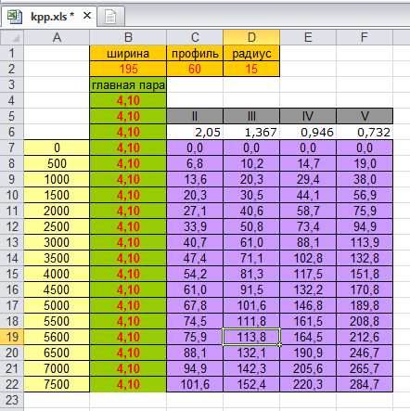Select RPM cell 5600
This screenshot has width=410, height=411.
pyautogui.click(x=57, y=337)
